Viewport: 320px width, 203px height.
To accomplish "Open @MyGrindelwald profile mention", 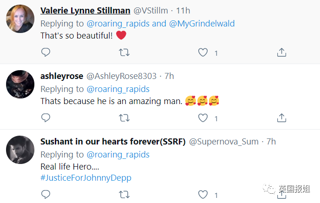I will point(202,23).
